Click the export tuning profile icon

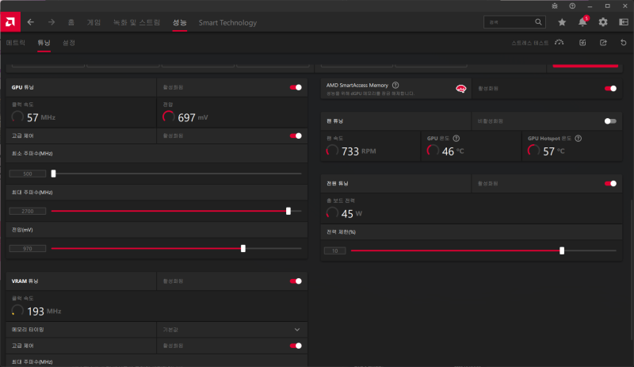tap(603, 43)
